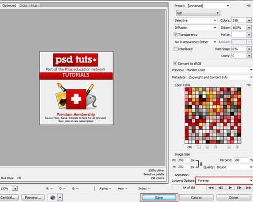Switch to the 2-Up tab
Screen dimensions: 253x202
[23, 6]
